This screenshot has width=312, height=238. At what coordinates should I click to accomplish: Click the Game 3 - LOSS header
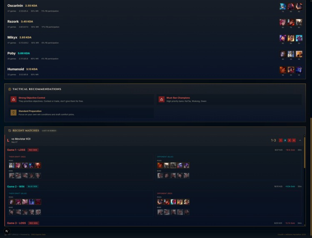pyautogui.click(x=16, y=223)
